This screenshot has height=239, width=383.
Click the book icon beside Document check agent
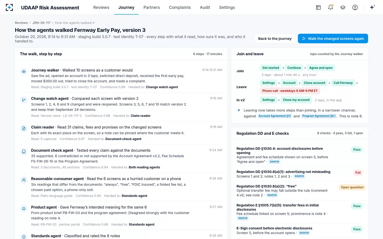pos(24,152)
